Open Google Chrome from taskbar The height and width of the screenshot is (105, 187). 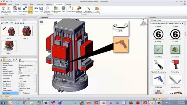coord(25,102)
